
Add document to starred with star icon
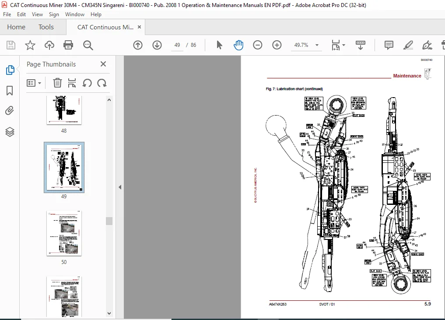tap(30, 45)
